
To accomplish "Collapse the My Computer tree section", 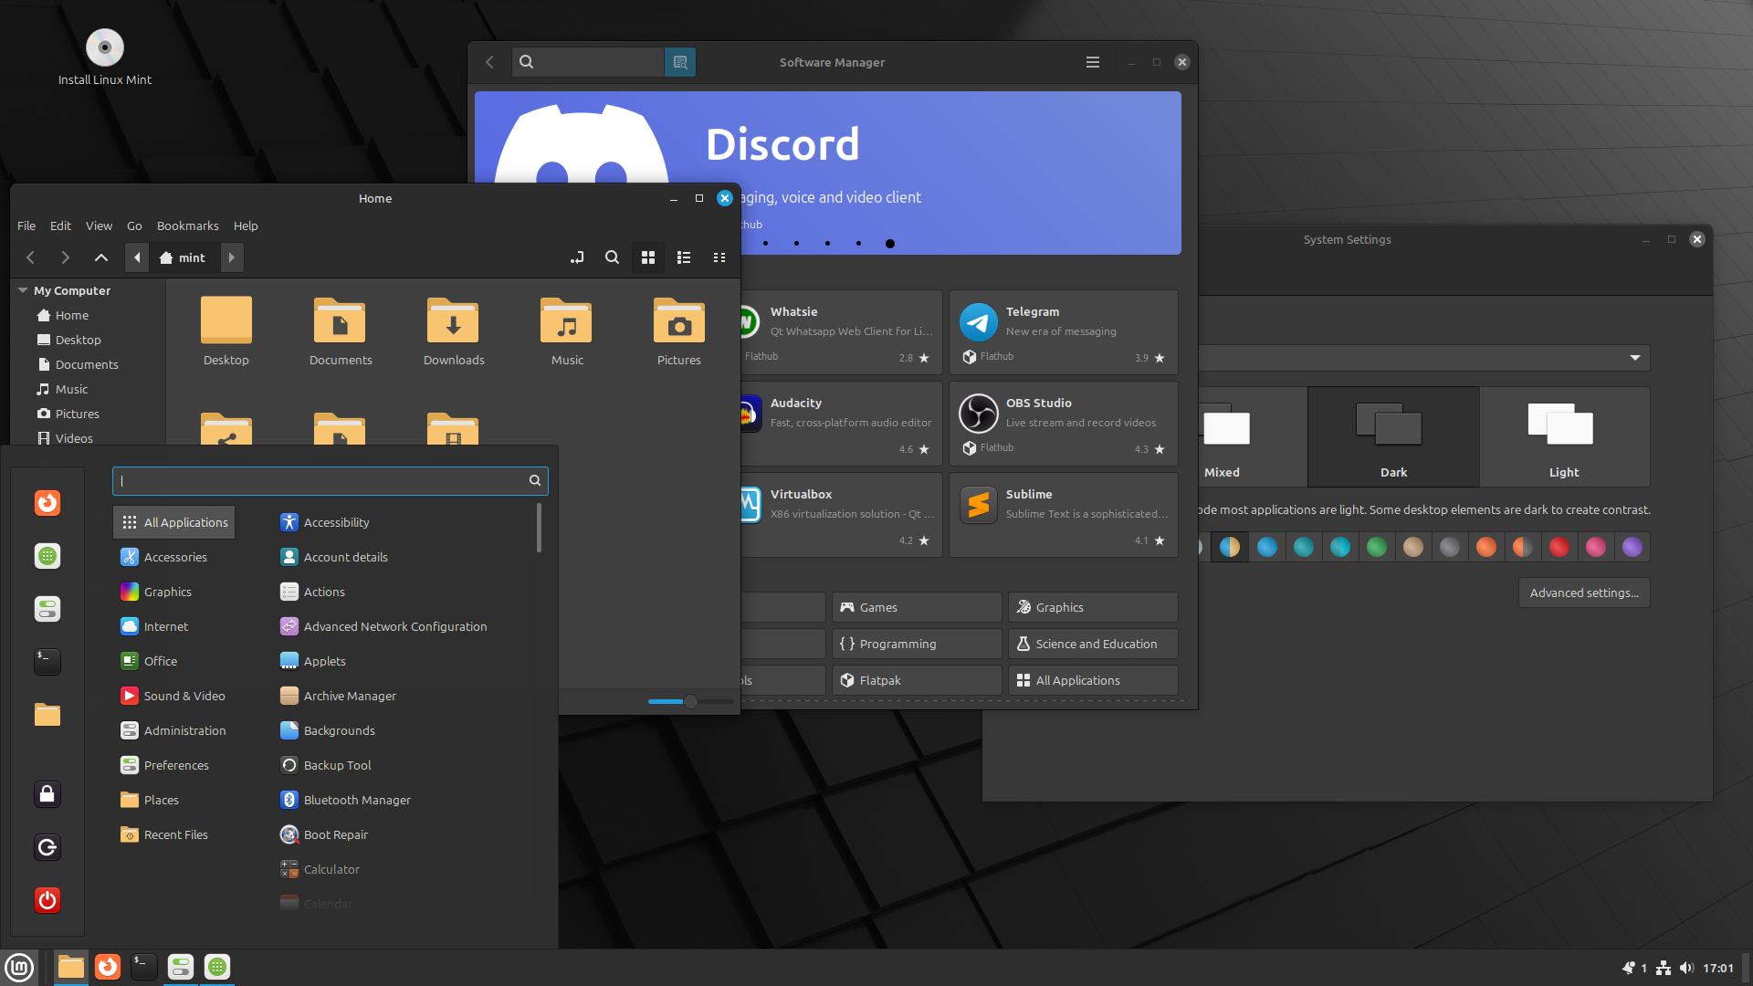I will [x=23, y=290].
